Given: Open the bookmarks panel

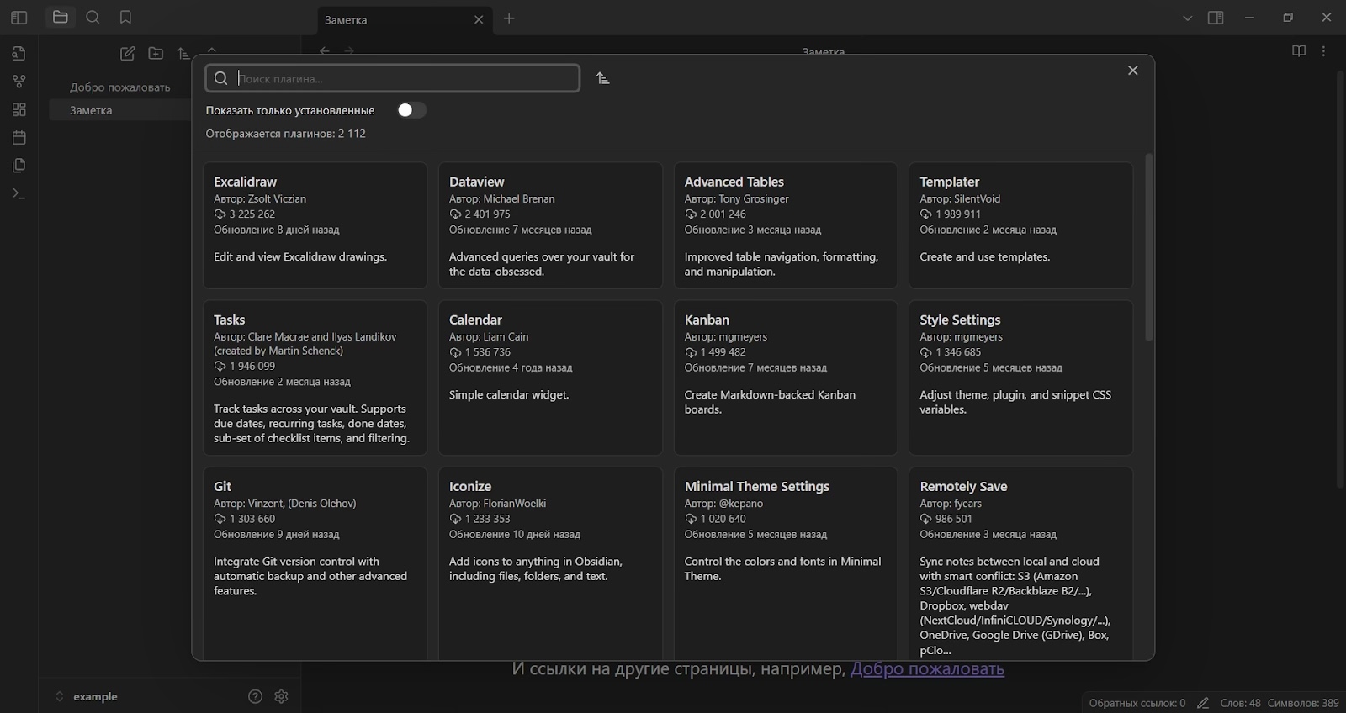Looking at the screenshot, I should [x=125, y=17].
